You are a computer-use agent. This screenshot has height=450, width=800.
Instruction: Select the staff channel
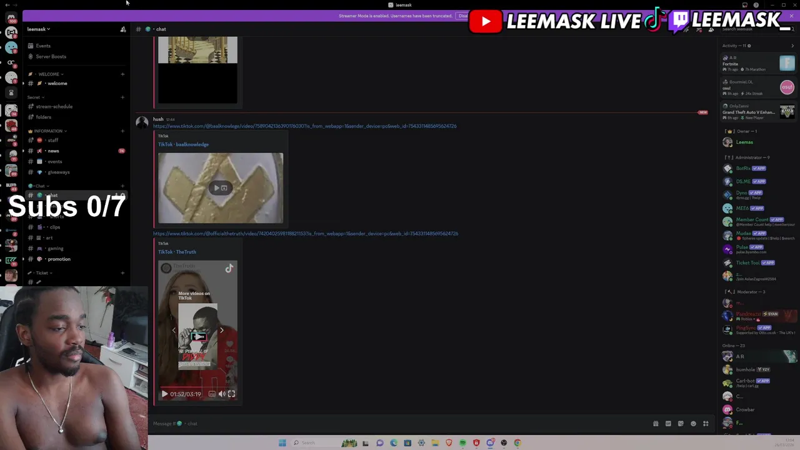click(53, 140)
